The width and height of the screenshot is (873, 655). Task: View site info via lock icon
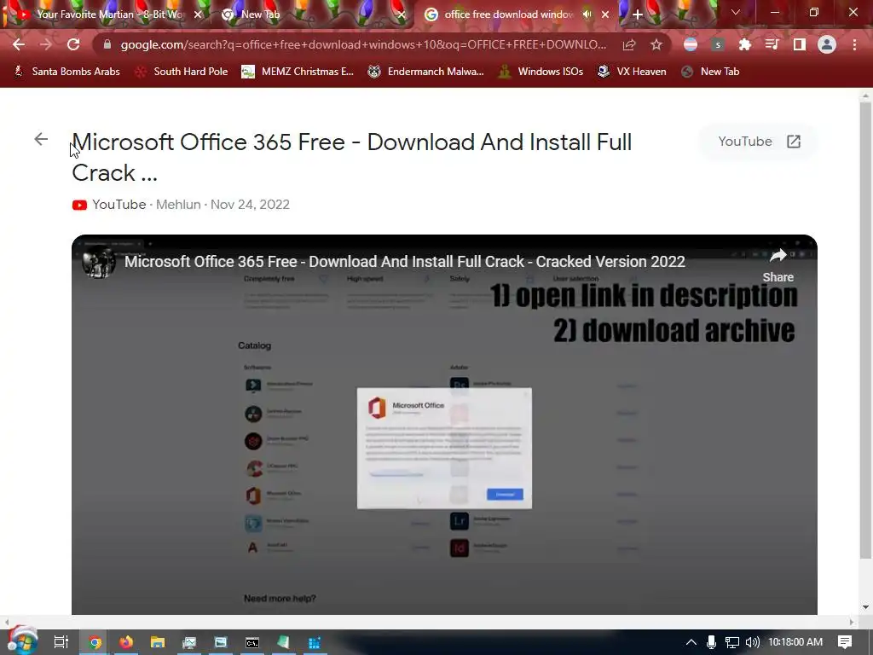107,44
